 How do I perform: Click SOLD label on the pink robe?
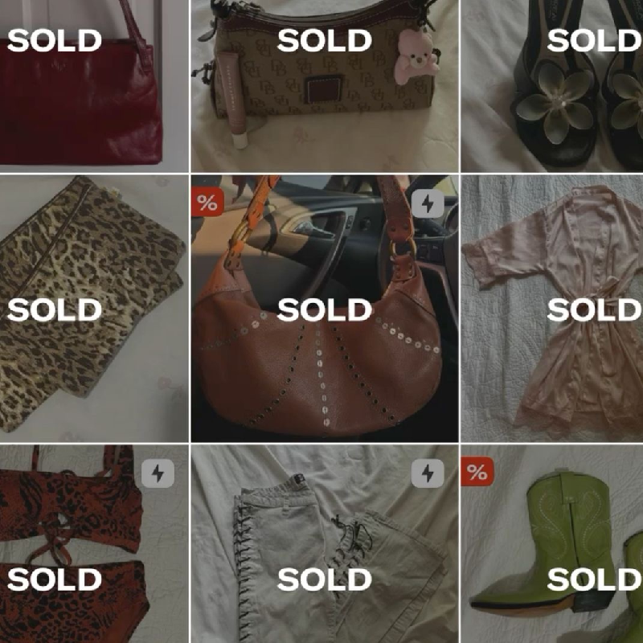click(x=594, y=309)
